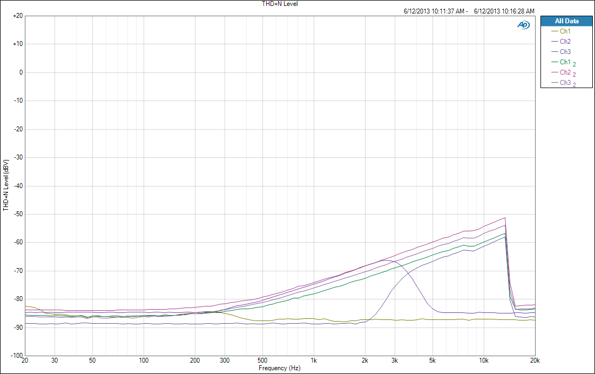Click the +20 y-axis tick label

pos(18,16)
